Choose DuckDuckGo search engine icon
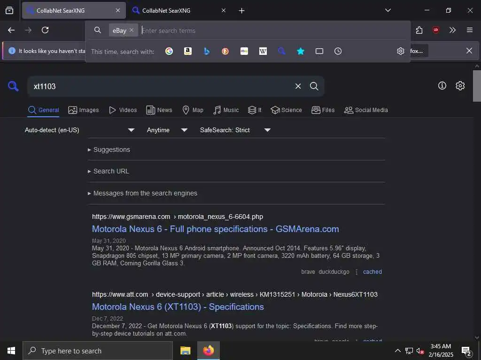This screenshot has height=360, width=481. [x=225, y=51]
